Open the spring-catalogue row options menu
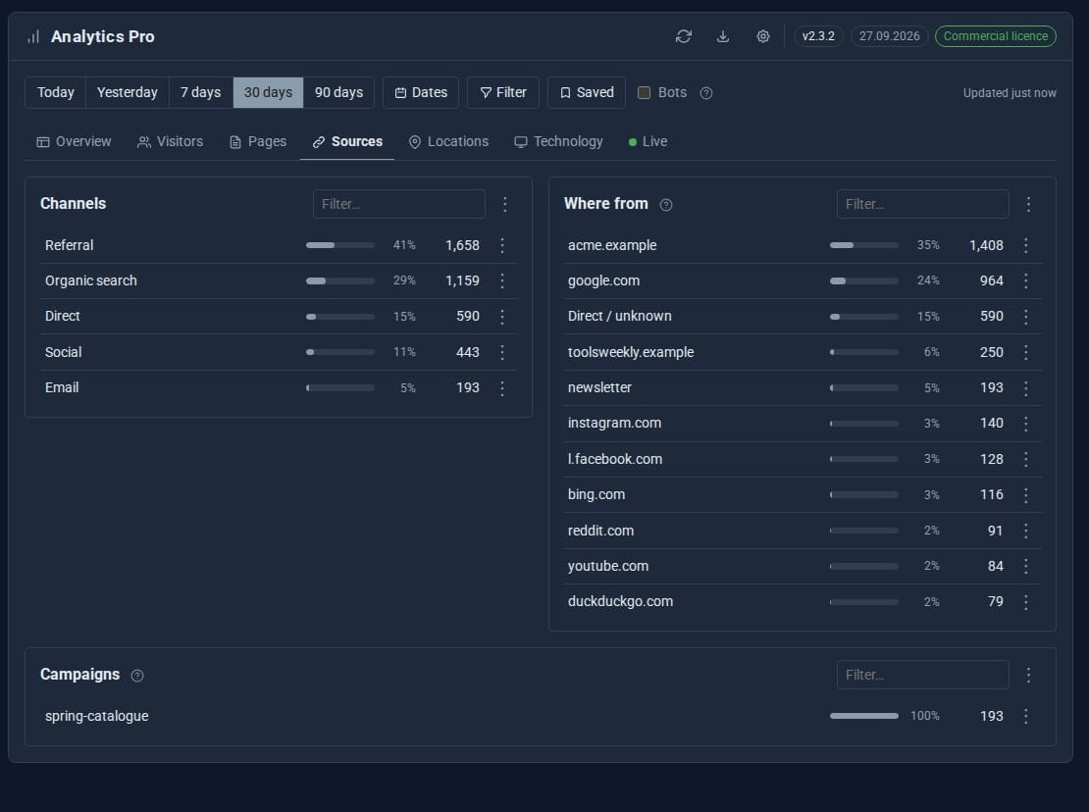The image size is (1089, 812). [x=1026, y=716]
